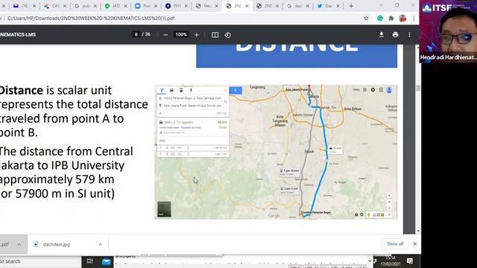This screenshot has height=268, width=477.
Task: Open the Chrome three-dot menu
Action: click(414, 18)
